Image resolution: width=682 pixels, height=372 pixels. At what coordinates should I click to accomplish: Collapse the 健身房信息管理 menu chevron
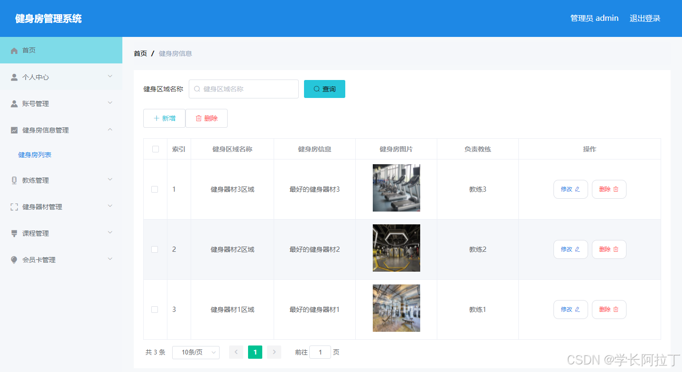[x=110, y=130]
